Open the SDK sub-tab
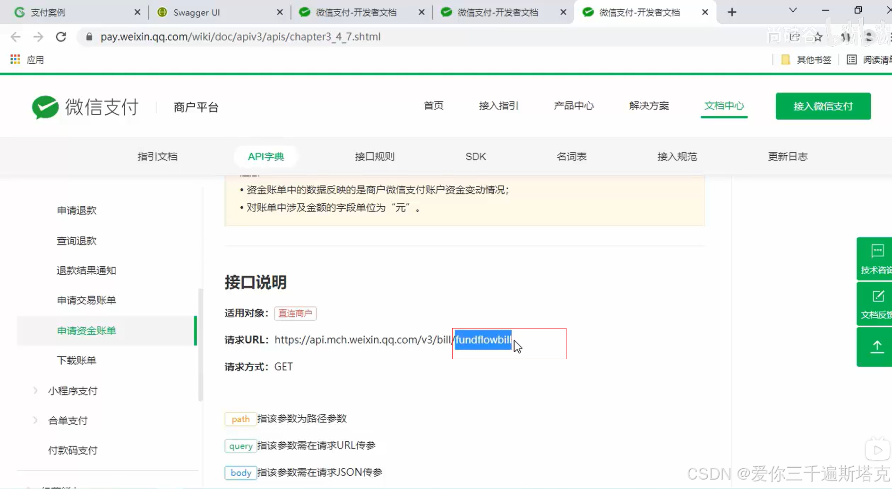Image resolution: width=892 pixels, height=489 pixels. pos(475,157)
